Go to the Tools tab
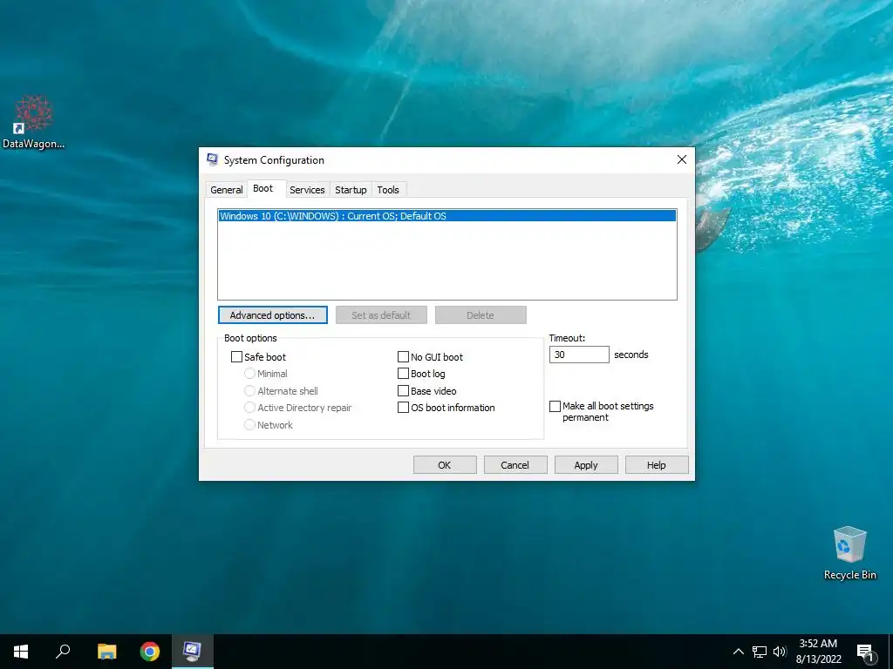Screen dimensions: 893x669 [388, 190]
